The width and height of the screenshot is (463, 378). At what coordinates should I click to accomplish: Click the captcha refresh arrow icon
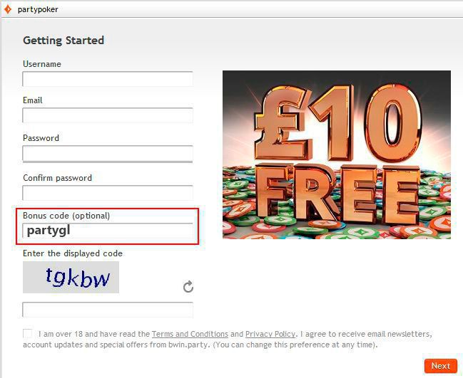pyautogui.click(x=188, y=286)
